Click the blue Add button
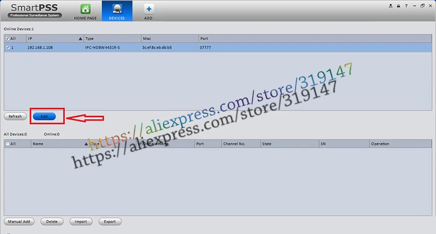The width and height of the screenshot is (436, 234). click(44, 117)
